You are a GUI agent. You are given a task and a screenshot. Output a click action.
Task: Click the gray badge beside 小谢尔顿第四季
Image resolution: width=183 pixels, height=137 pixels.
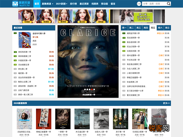[x=124, y=73]
